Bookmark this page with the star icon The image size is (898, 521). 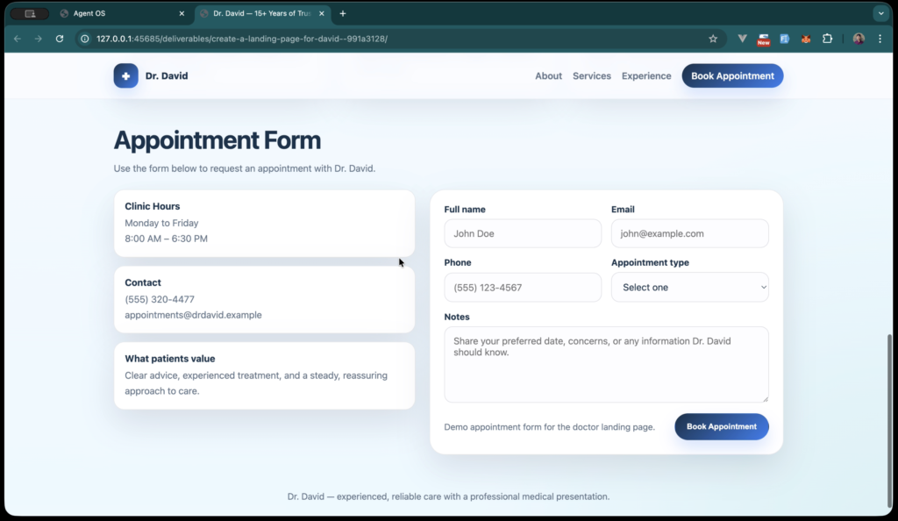pyautogui.click(x=713, y=39)
